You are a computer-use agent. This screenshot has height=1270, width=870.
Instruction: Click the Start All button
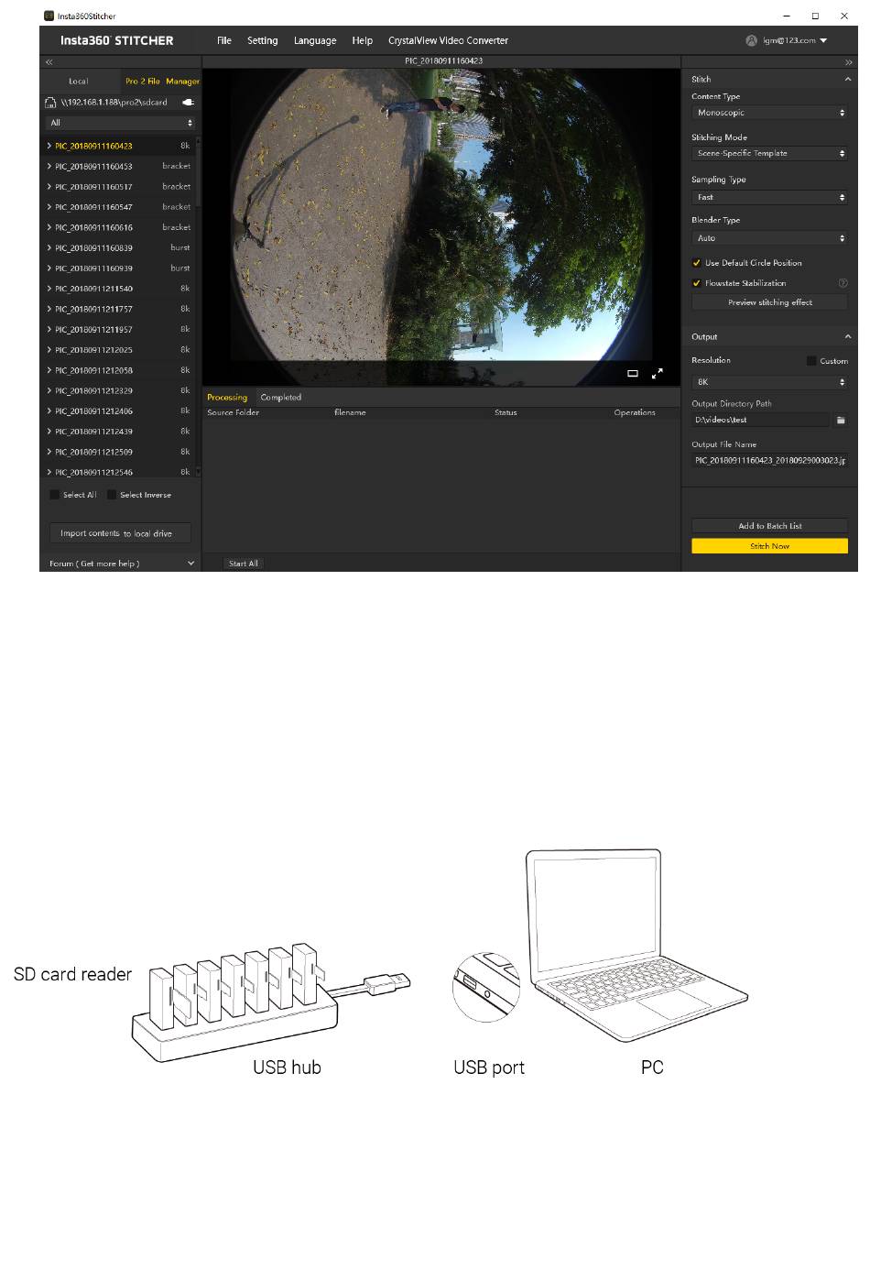(243, 564)
